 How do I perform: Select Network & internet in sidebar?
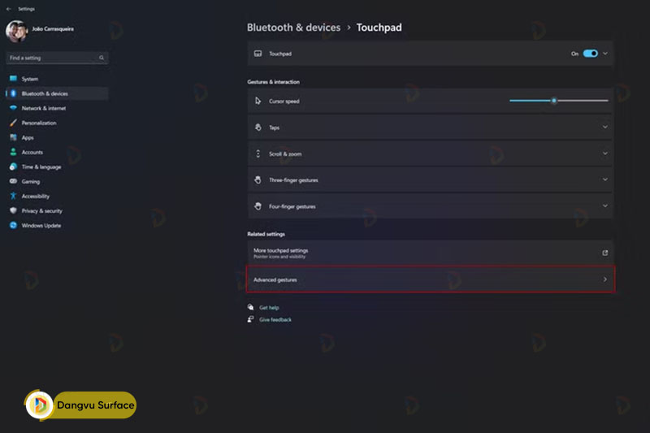[44, 108]
